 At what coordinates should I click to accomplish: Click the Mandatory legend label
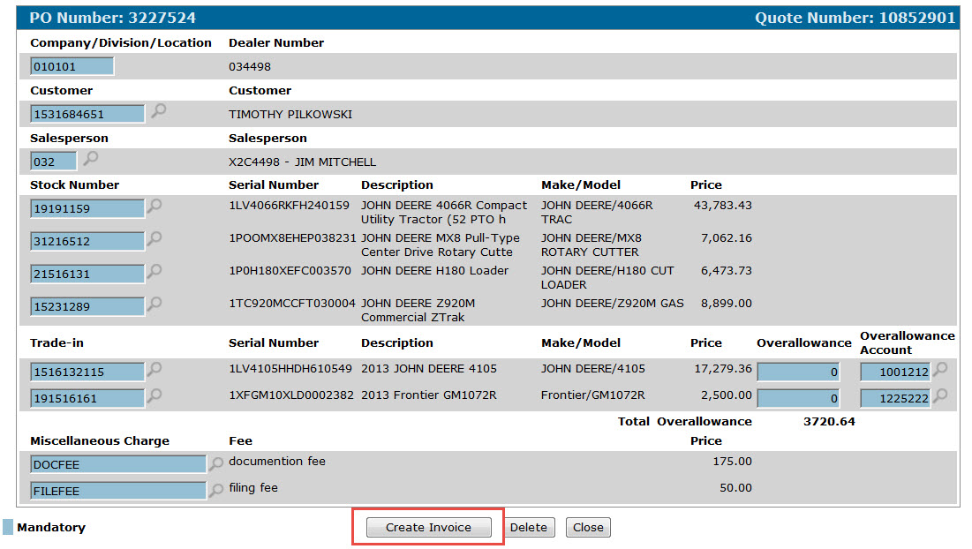point(51,527)
